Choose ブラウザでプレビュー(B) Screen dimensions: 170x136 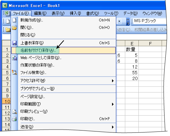[63, 89]
